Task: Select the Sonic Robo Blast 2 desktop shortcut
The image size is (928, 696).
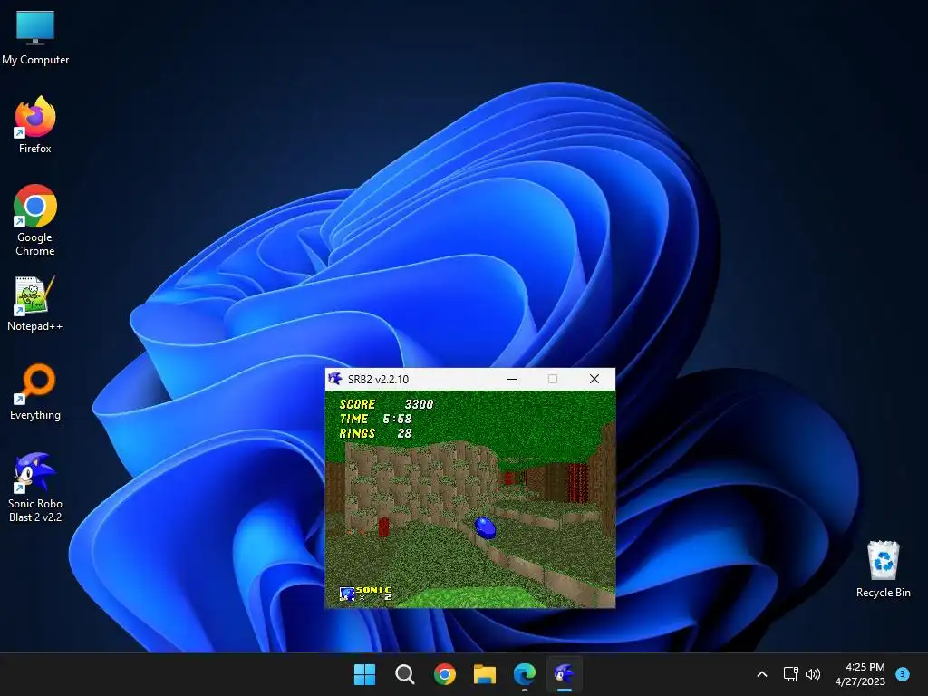Action: (x=35, y=487)
